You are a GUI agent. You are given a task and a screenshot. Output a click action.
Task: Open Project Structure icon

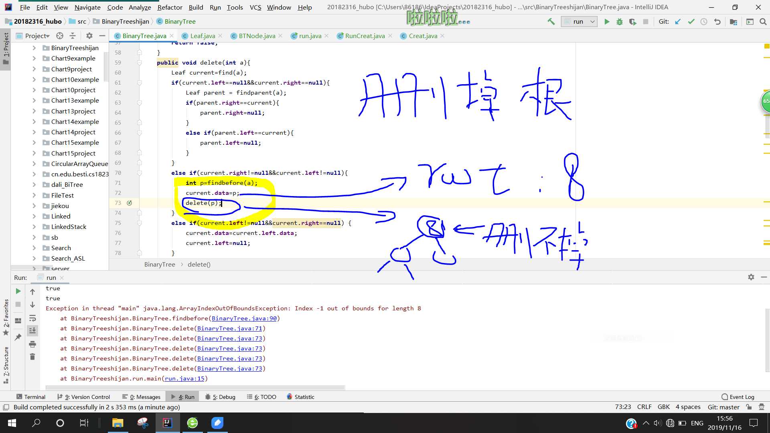coord(734,22)
